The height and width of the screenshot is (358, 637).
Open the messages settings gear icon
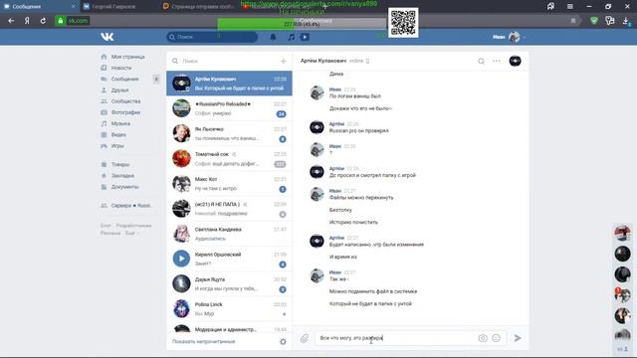point(283,342)
